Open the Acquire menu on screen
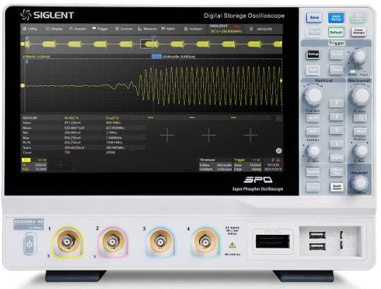Viewport: 381px width, 289px height. [78, 29]
